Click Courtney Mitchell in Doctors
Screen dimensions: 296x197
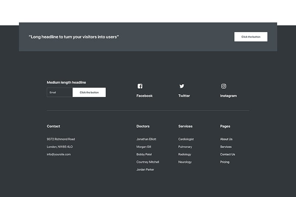point(148,162)
